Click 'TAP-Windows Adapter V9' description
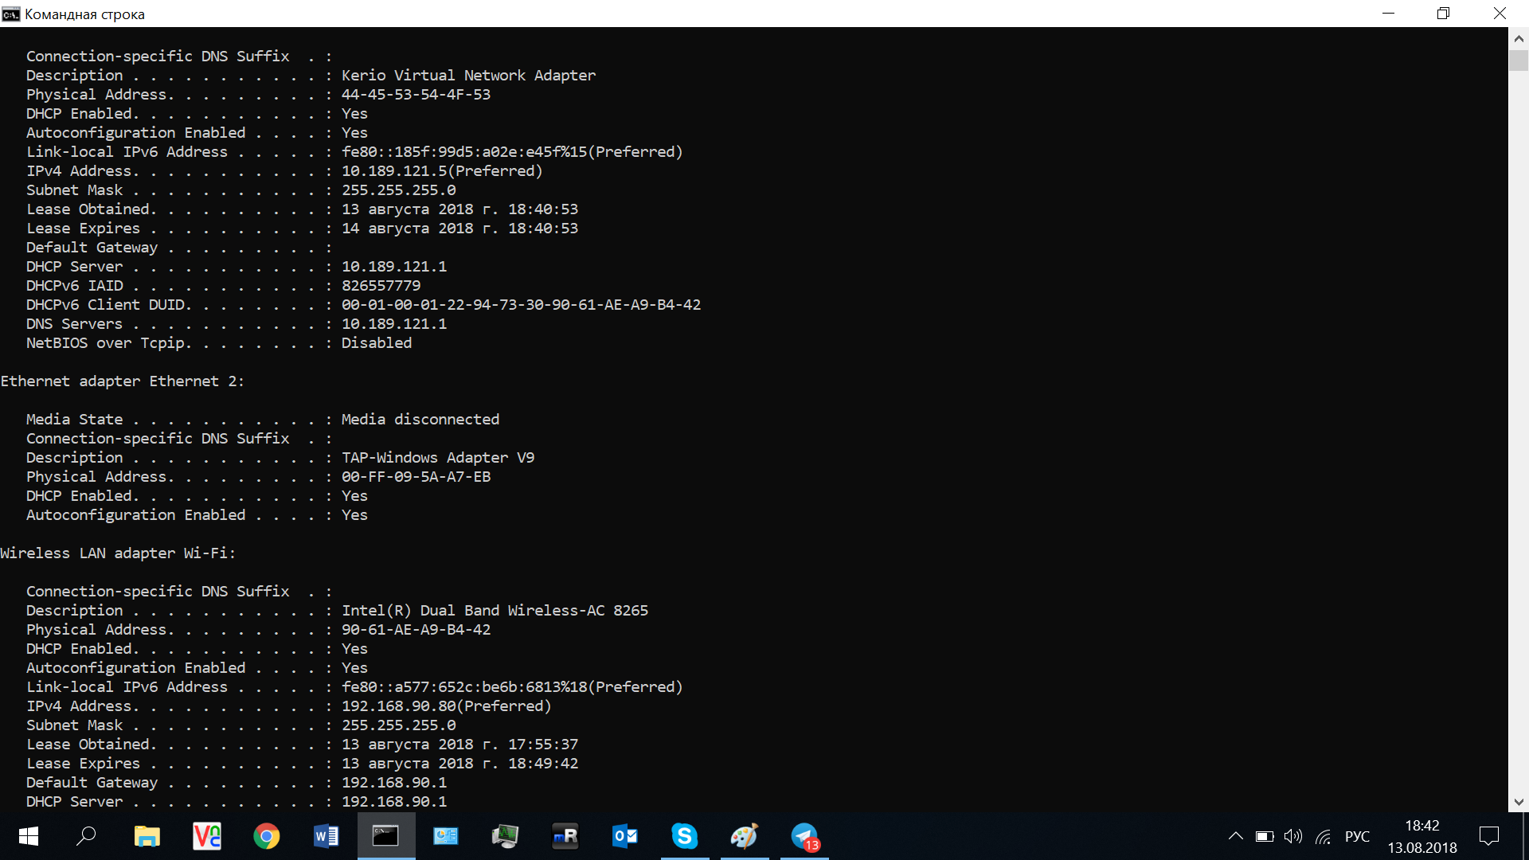This screenshot has width=1529, height=860. coord(438,457)
